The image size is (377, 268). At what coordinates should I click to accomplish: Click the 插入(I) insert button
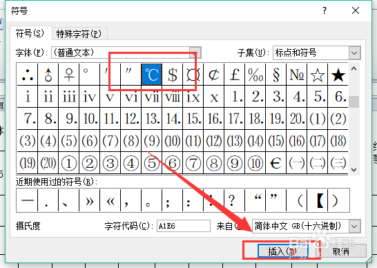[282, 251]
